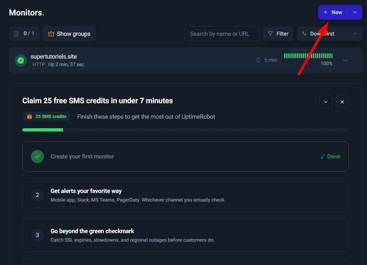Open the three-dot menu for supertutoriels.site
The width and height of the screenshot is (367, 265).
(x=345, y=60)
